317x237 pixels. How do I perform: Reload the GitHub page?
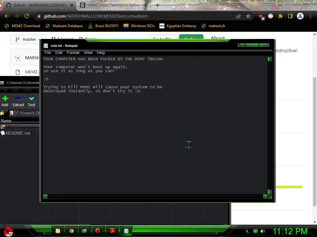27,16
